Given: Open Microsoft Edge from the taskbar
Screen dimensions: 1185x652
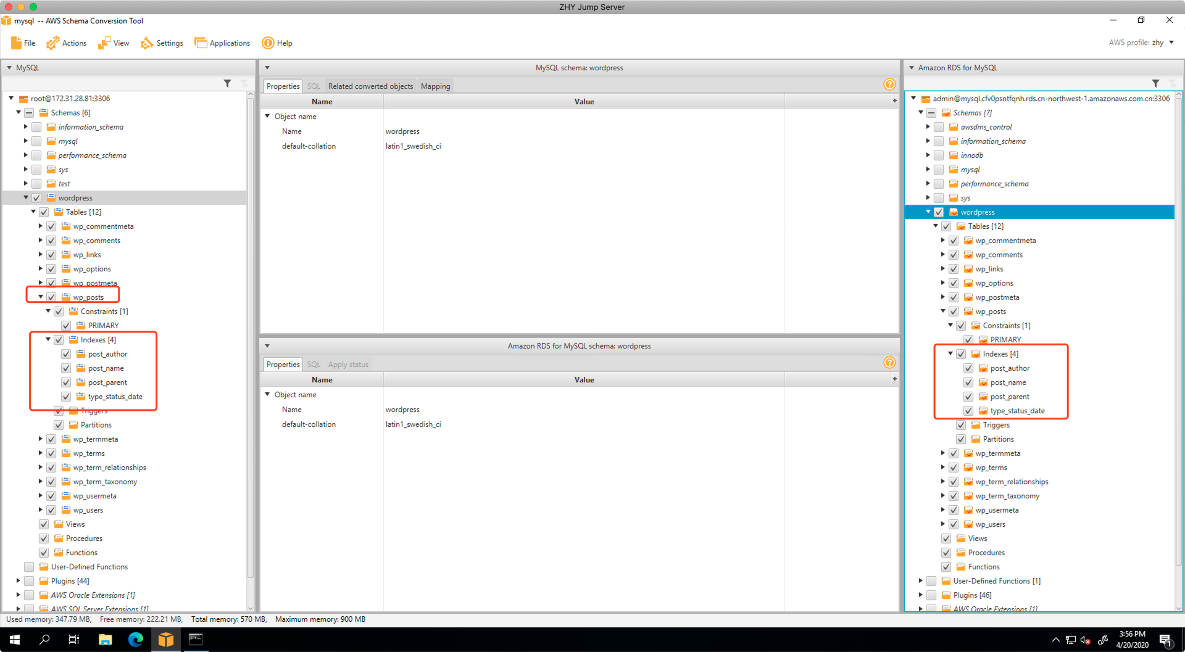Looking at the screenshot, I should [x=135, y=640].
